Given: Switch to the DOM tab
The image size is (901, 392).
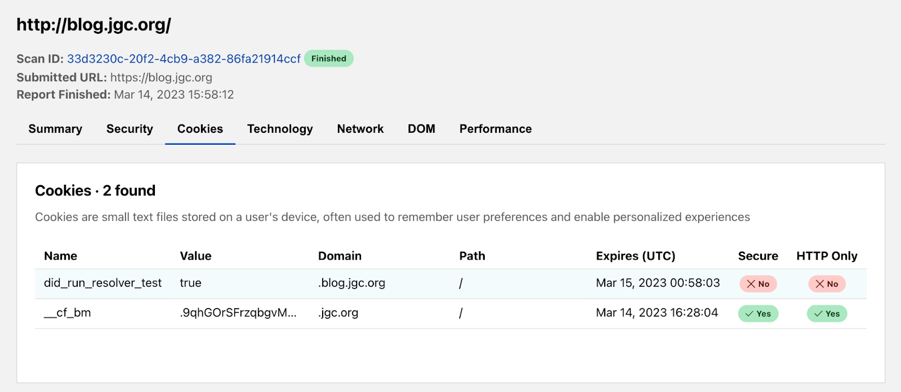Looking at the screenshot, I should (421, 129).
